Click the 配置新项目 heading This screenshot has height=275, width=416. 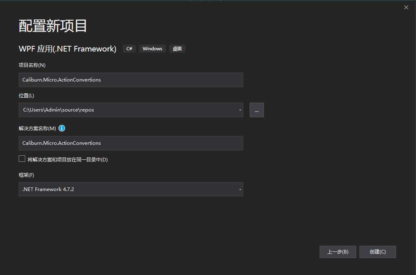(x=52, y=26)
